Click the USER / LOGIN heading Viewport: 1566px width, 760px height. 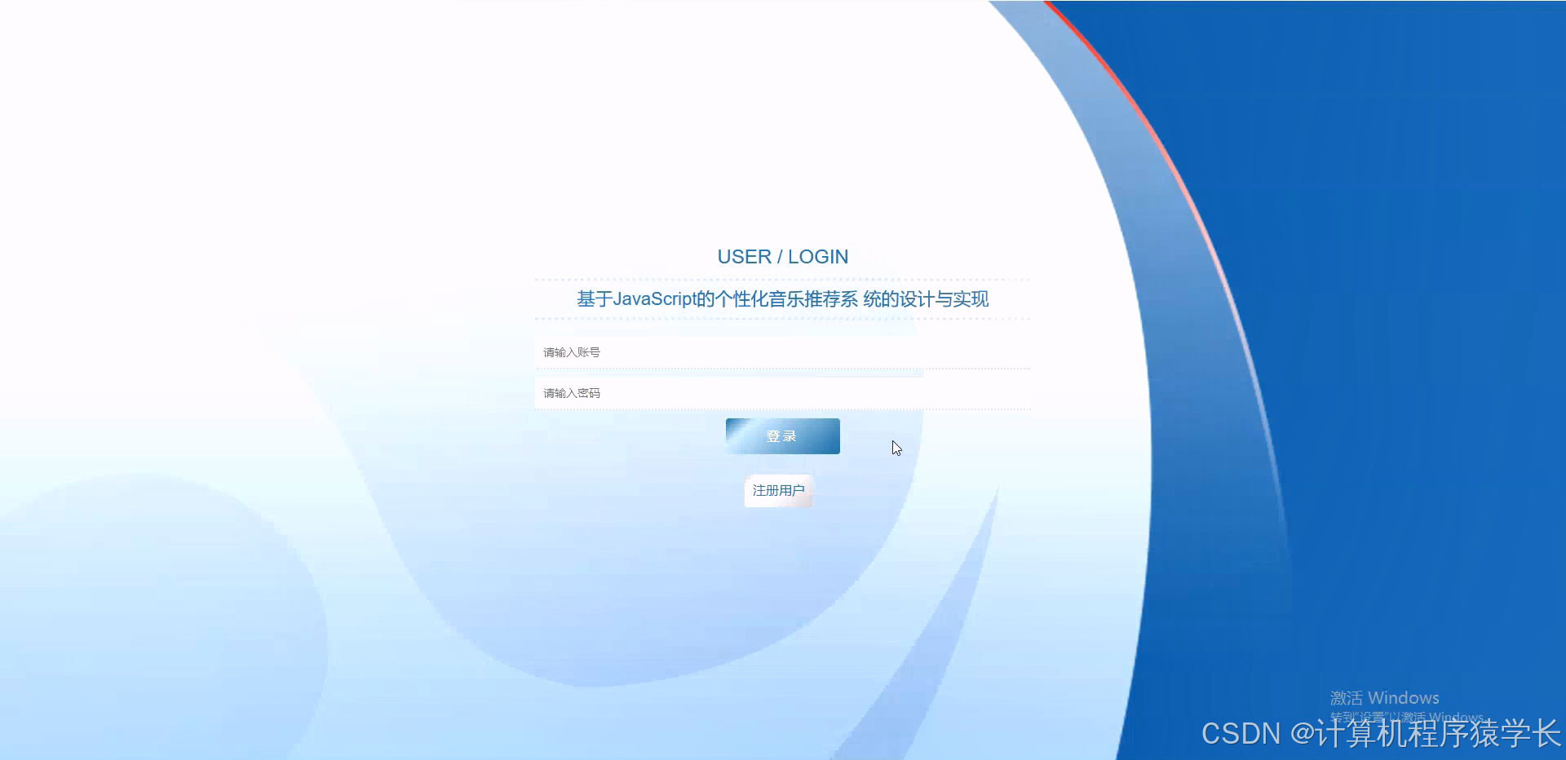pos(782,256)
